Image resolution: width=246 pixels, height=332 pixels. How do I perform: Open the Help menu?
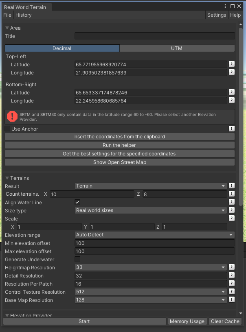tap(235, 15)
